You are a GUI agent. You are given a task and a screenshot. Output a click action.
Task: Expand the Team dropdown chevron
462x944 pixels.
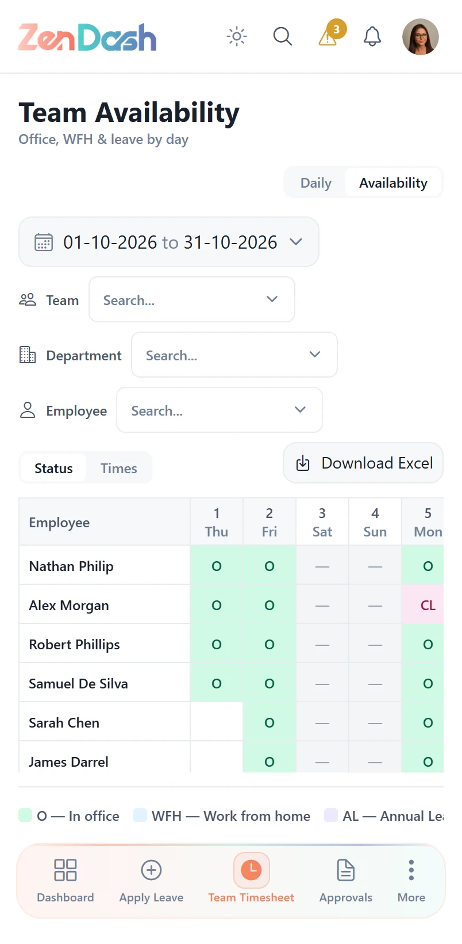272,299
